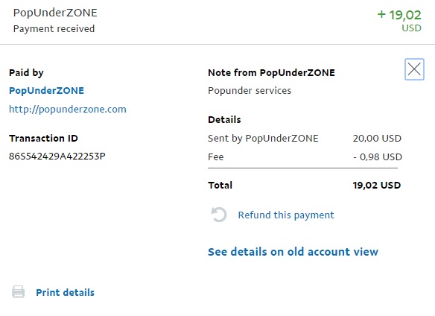Click the printer icon
Image resolution: width=435 pixels, height=316 pixels.
coord(19,292)
